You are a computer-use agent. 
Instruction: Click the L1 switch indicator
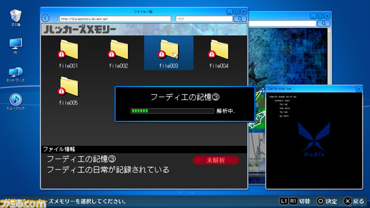pos(284,201)
